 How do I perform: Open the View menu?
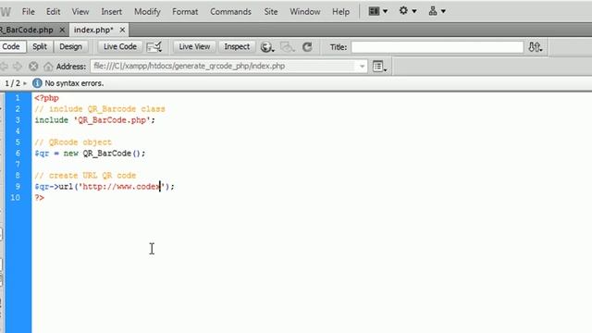[x=80, y=12]
